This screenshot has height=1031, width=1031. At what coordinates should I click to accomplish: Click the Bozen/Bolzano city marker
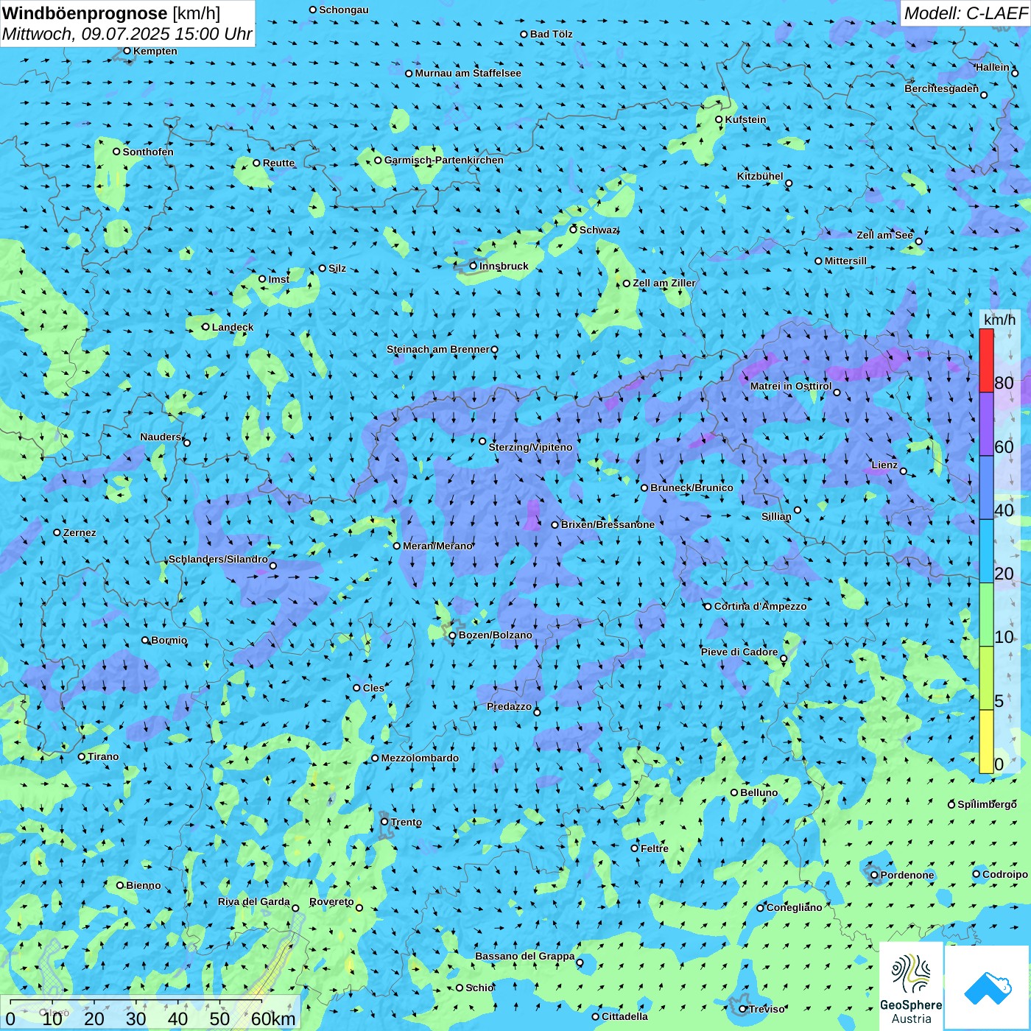click(x=452, y=635)
